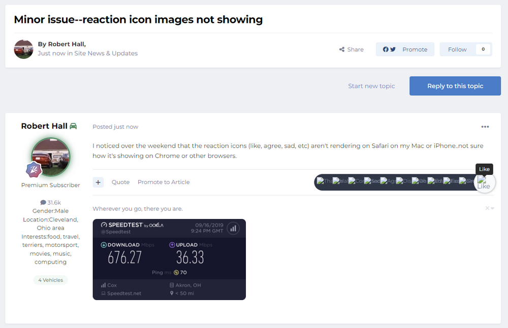
Task: Click the Like reaction icon
Action: [484, 183]
